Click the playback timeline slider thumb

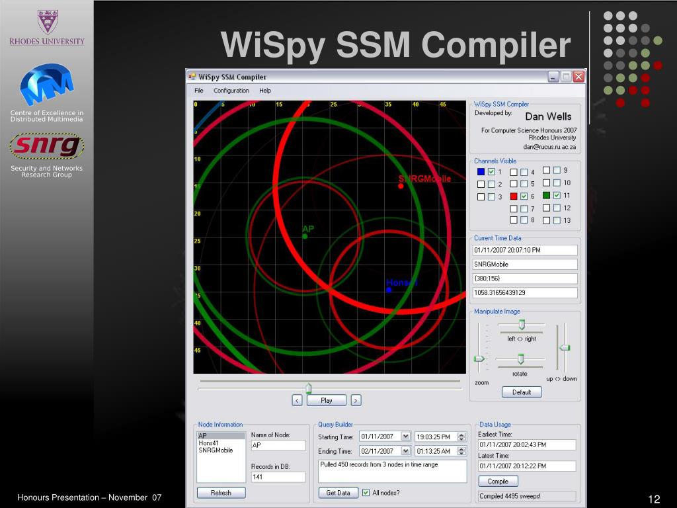[x=308, y=388]
